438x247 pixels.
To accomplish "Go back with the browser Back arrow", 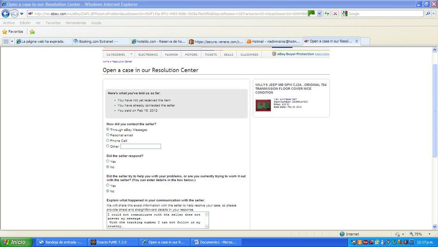I will pos(6,13).
